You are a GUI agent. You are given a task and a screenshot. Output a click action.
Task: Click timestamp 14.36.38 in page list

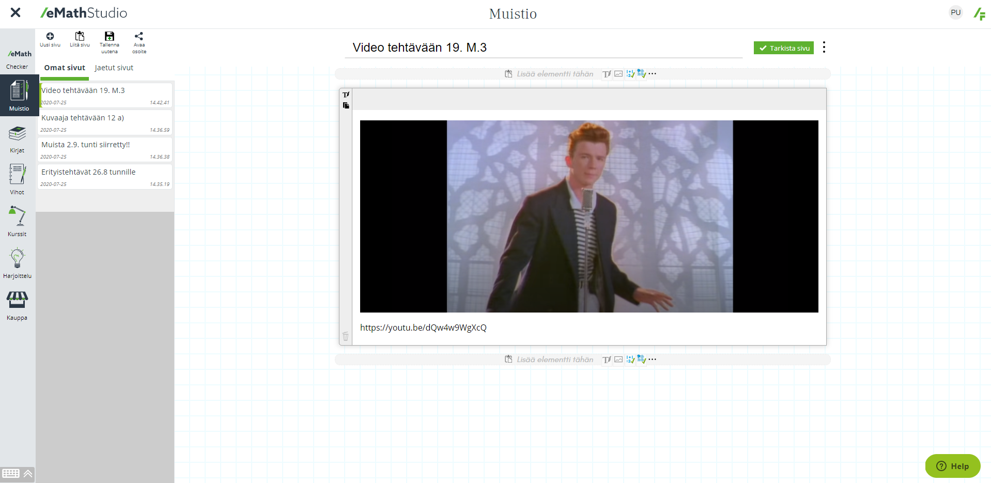point(160,157)
